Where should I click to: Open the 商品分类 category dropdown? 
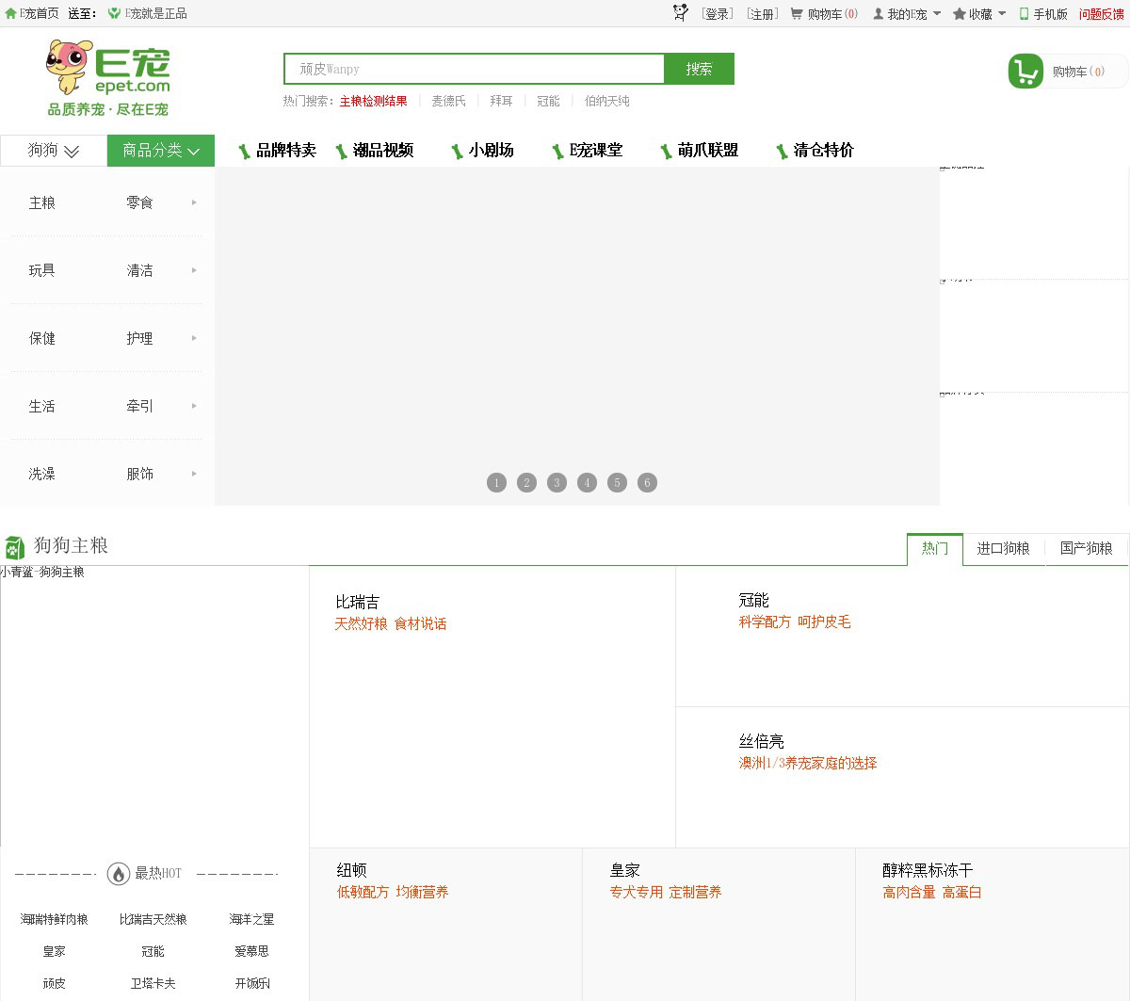pyautogui.click(x=161, y=151)
